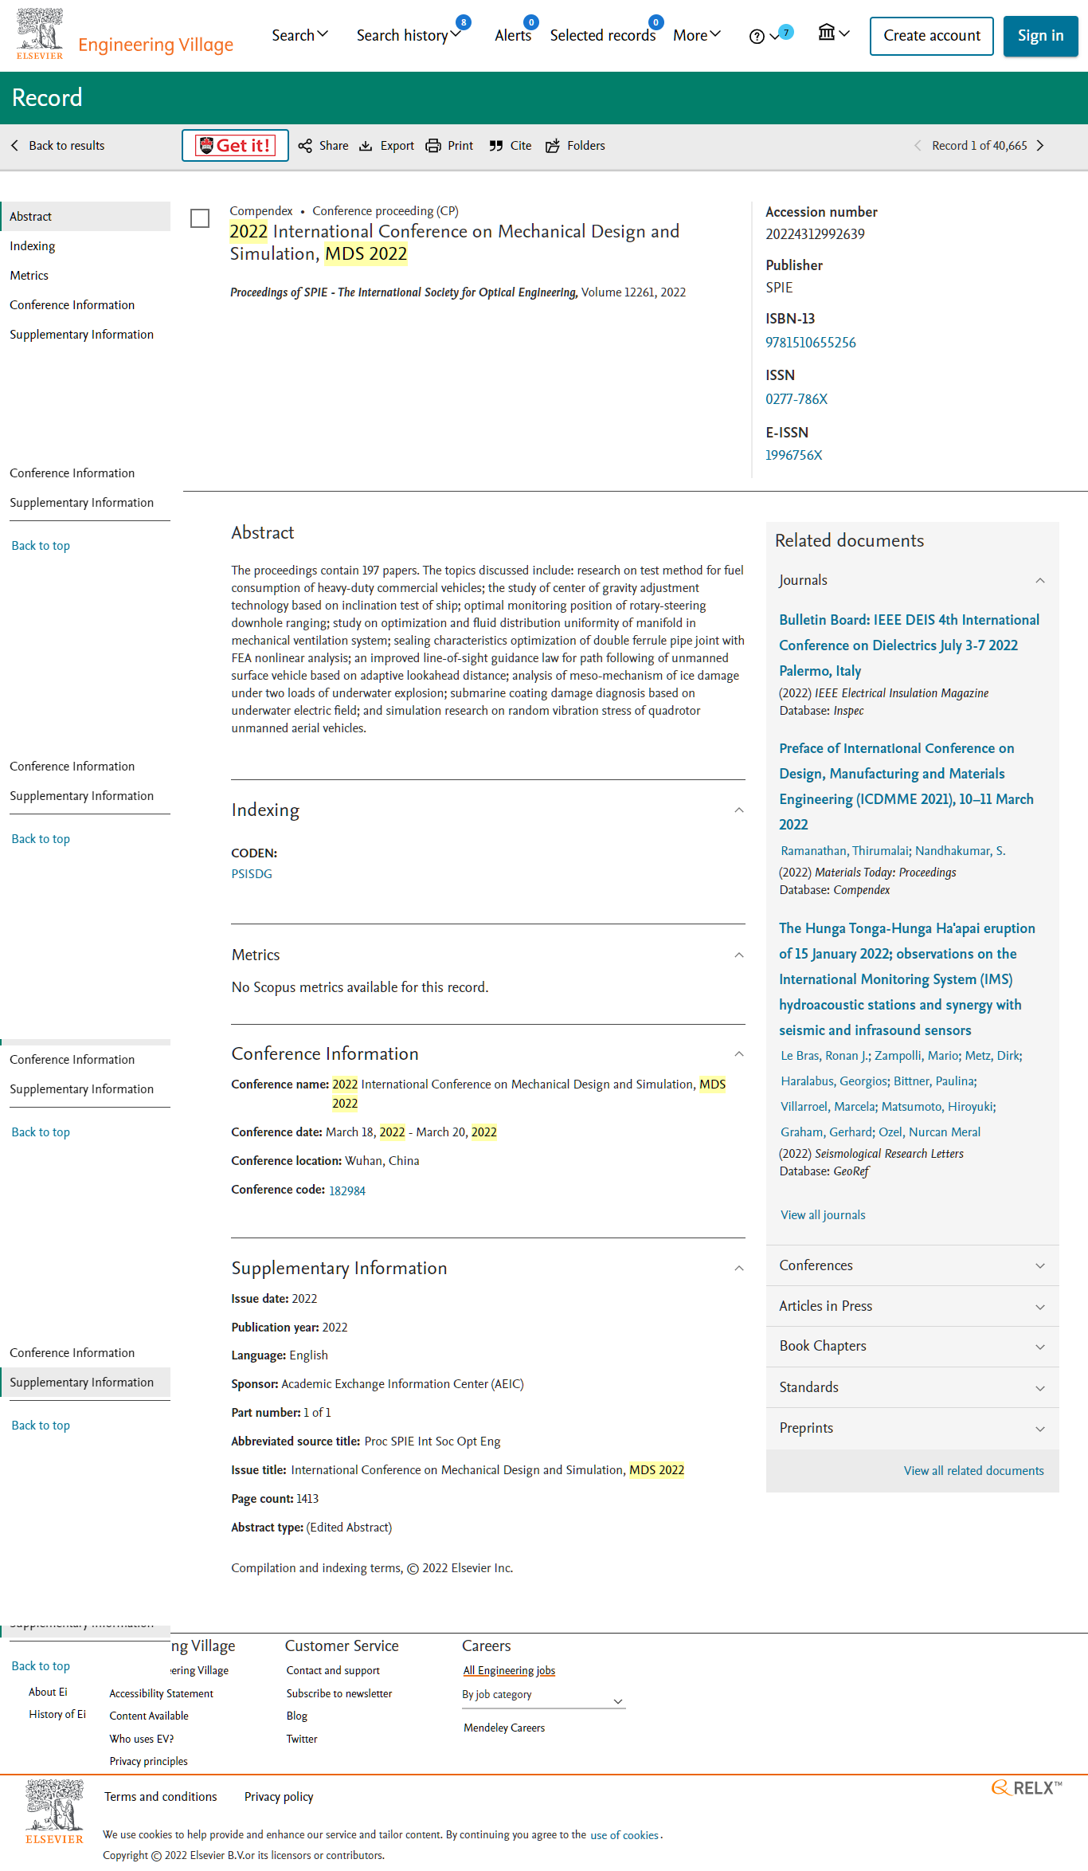Viewport: 1088px width, 1871px height.
Task: Click the Print printer icon
Action: pos(433,146)
